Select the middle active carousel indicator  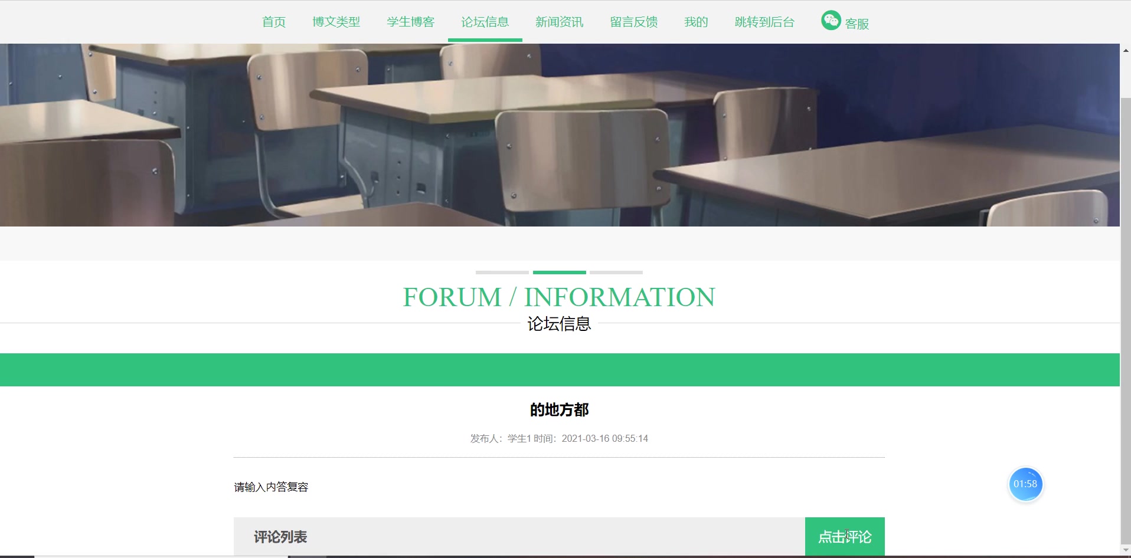point(558,273)
